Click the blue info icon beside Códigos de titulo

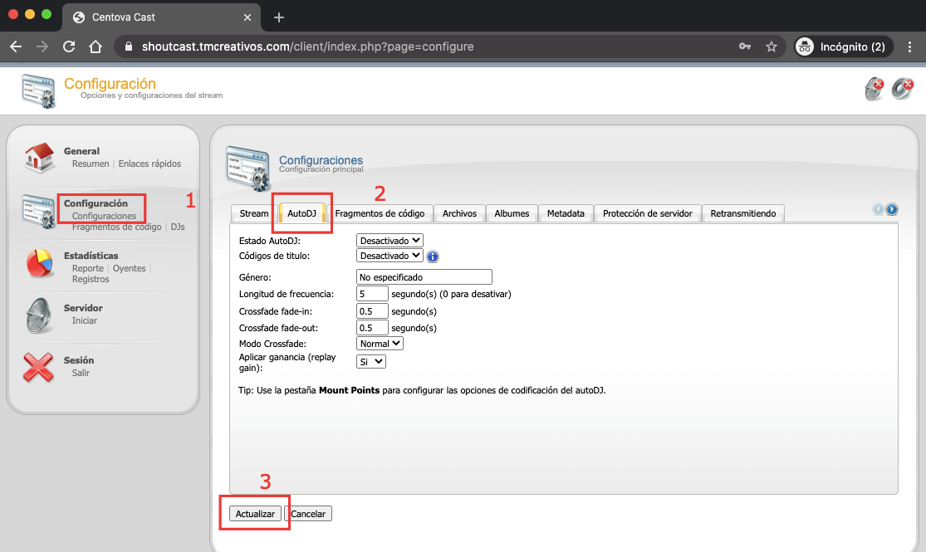click(x=433, y=256)
